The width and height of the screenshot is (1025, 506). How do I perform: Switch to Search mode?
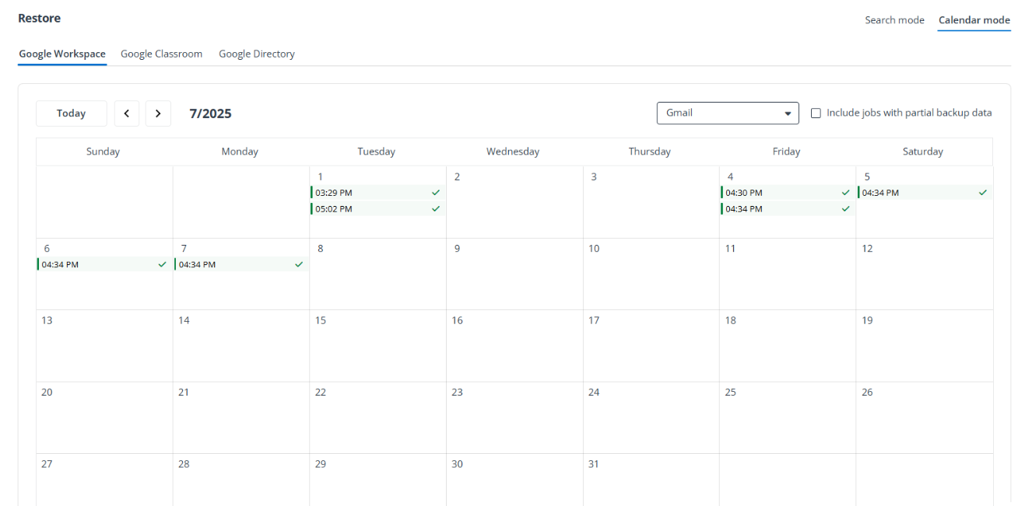[x=894, y=19]
